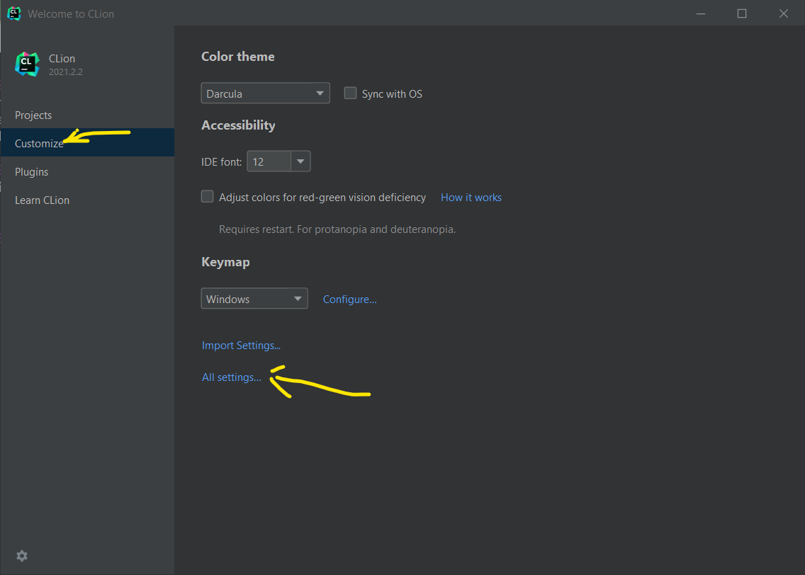
Task: Maximize the Welcome to CLion window
Action: pos(742,13)
